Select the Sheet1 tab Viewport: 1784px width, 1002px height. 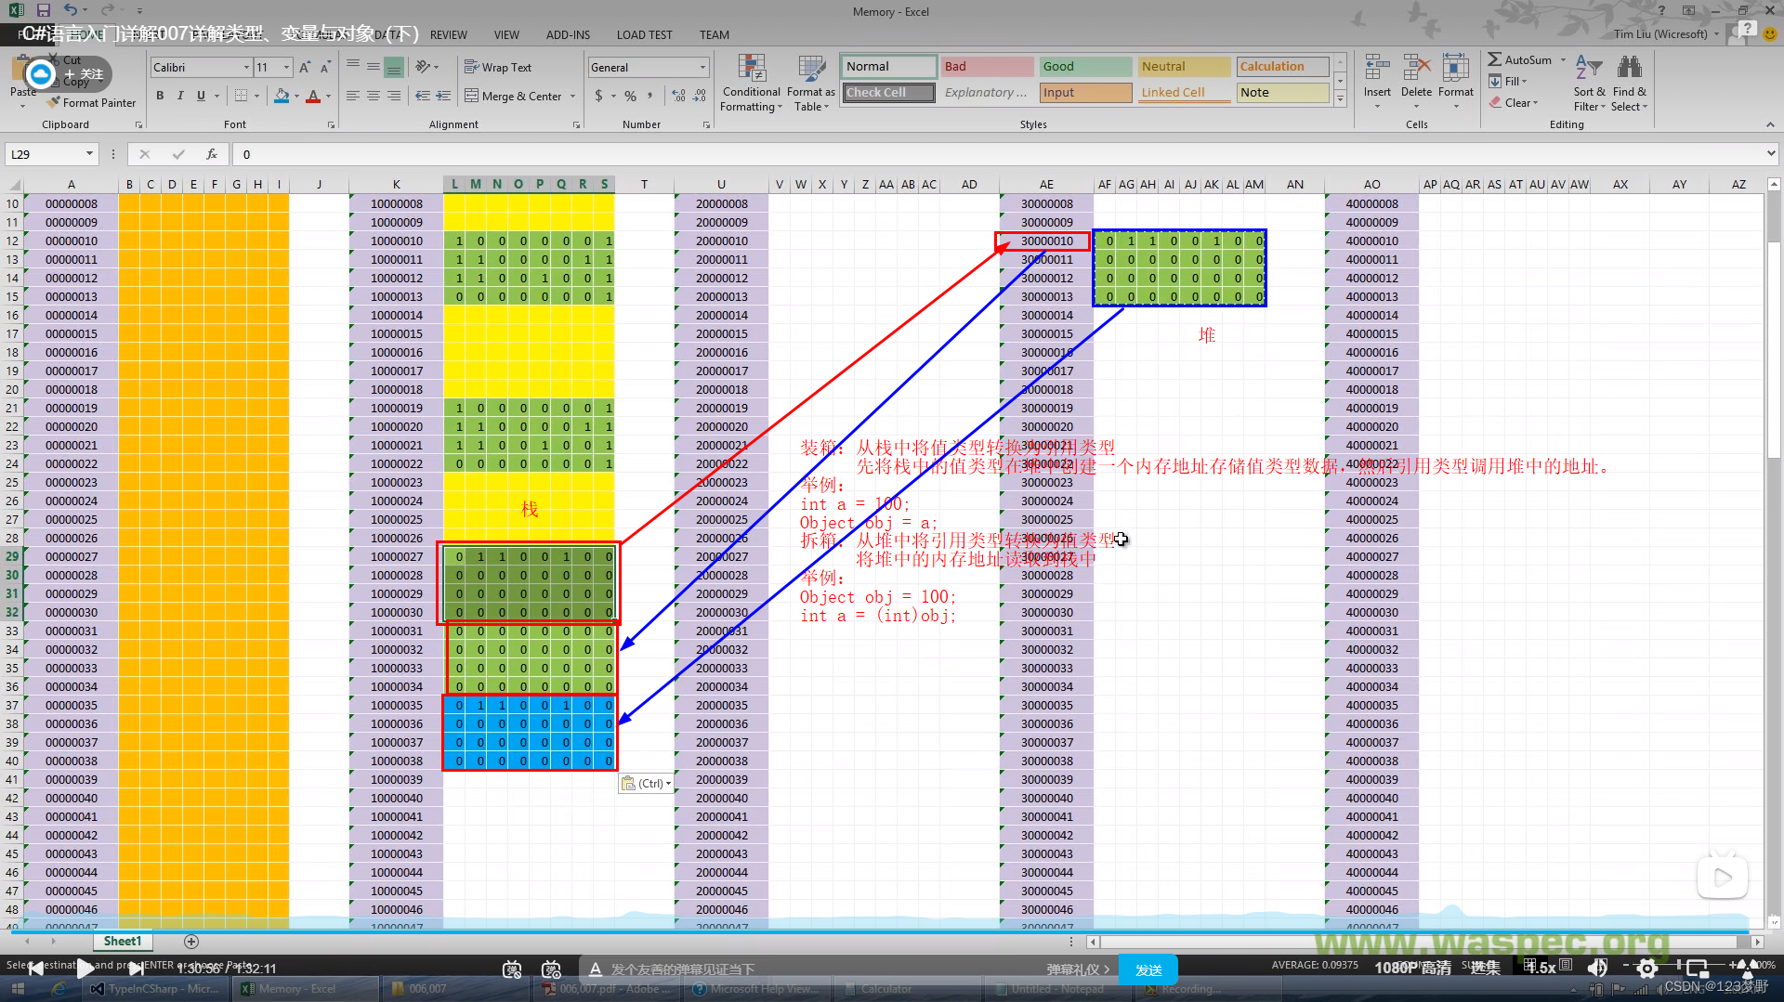tap(123, 942)
